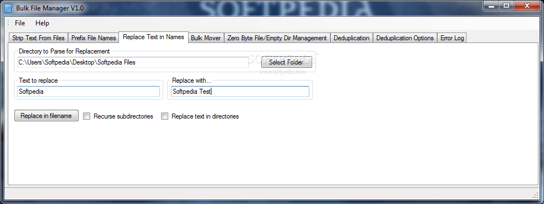Click the Replace with input field

coord(240,92)
